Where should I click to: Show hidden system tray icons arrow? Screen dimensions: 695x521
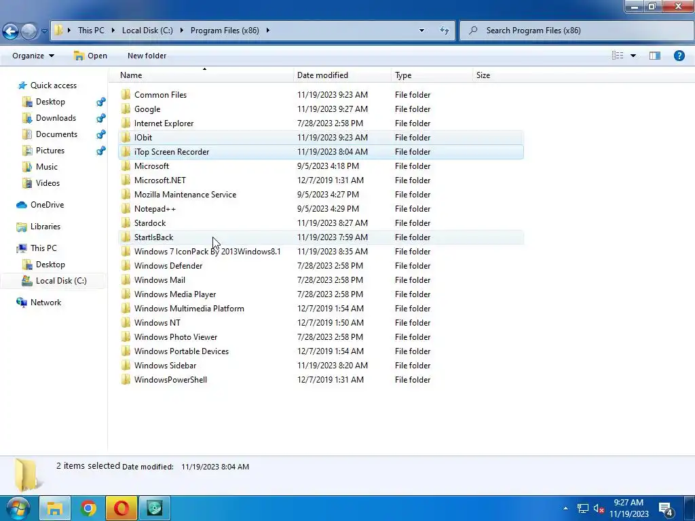pyautogui.click(x=565, y=508)
